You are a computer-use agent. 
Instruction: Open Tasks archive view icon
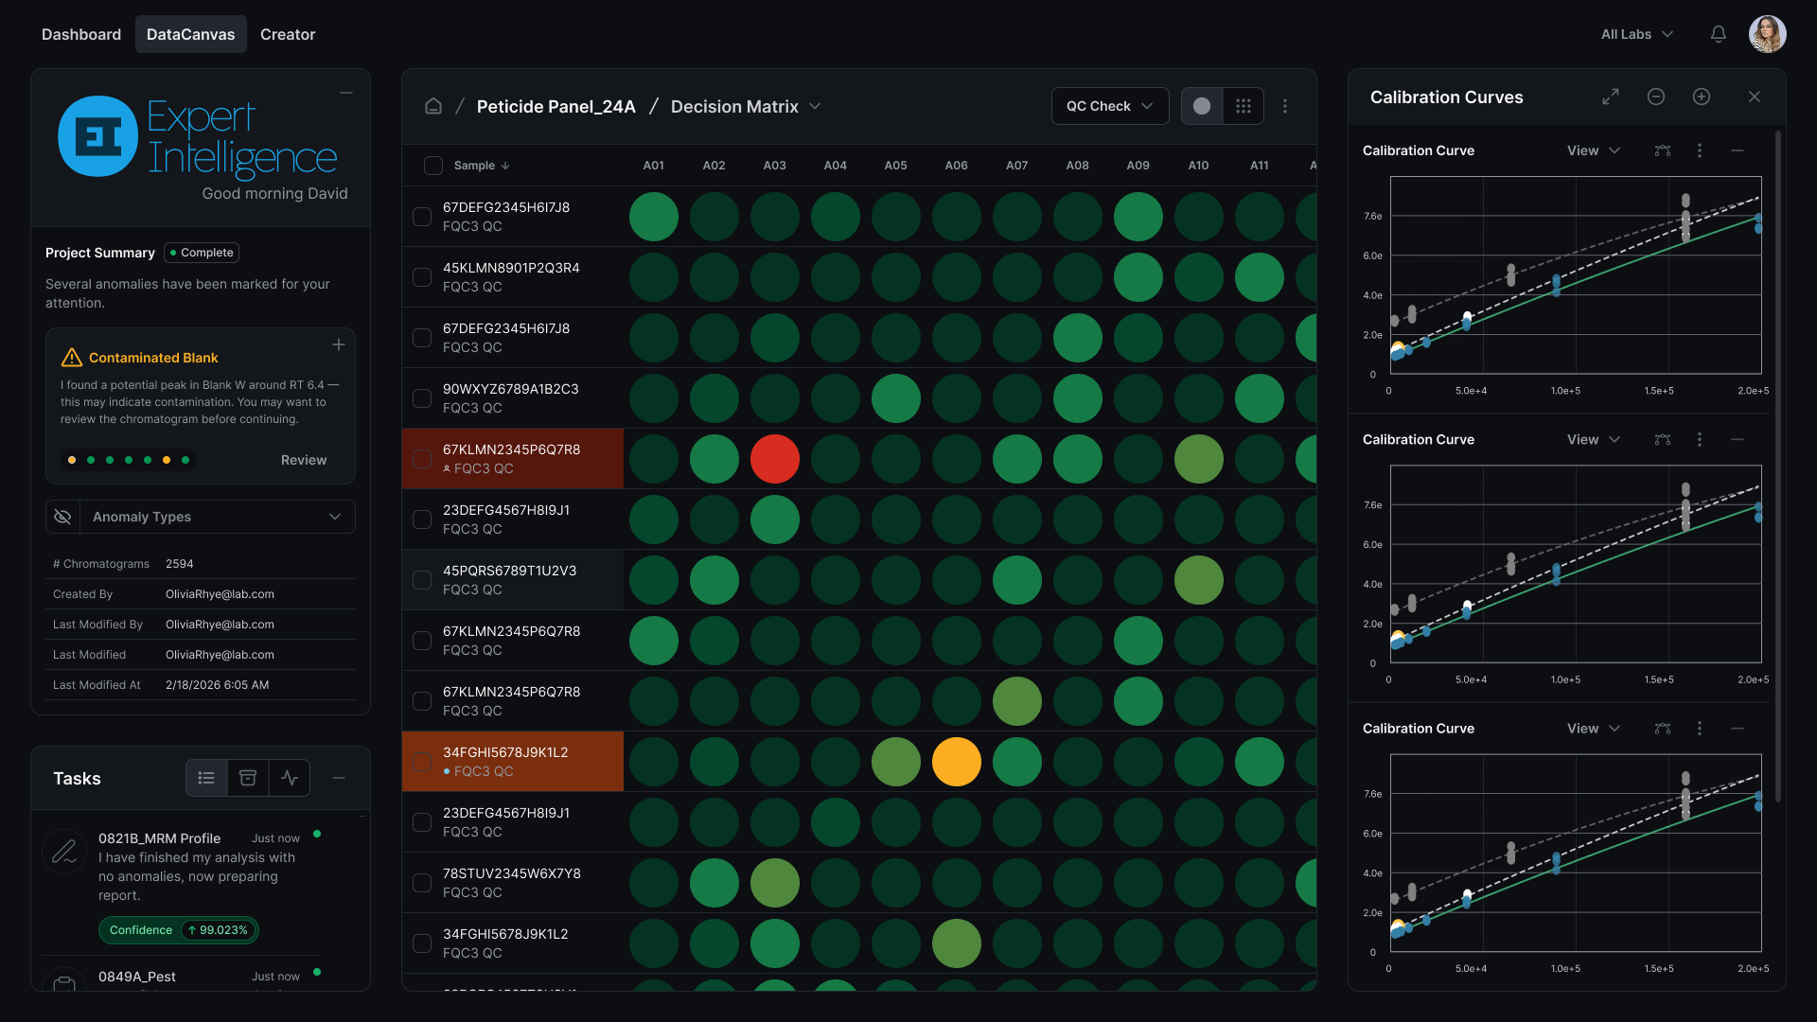pyautogui.click(x=248, y=778)
